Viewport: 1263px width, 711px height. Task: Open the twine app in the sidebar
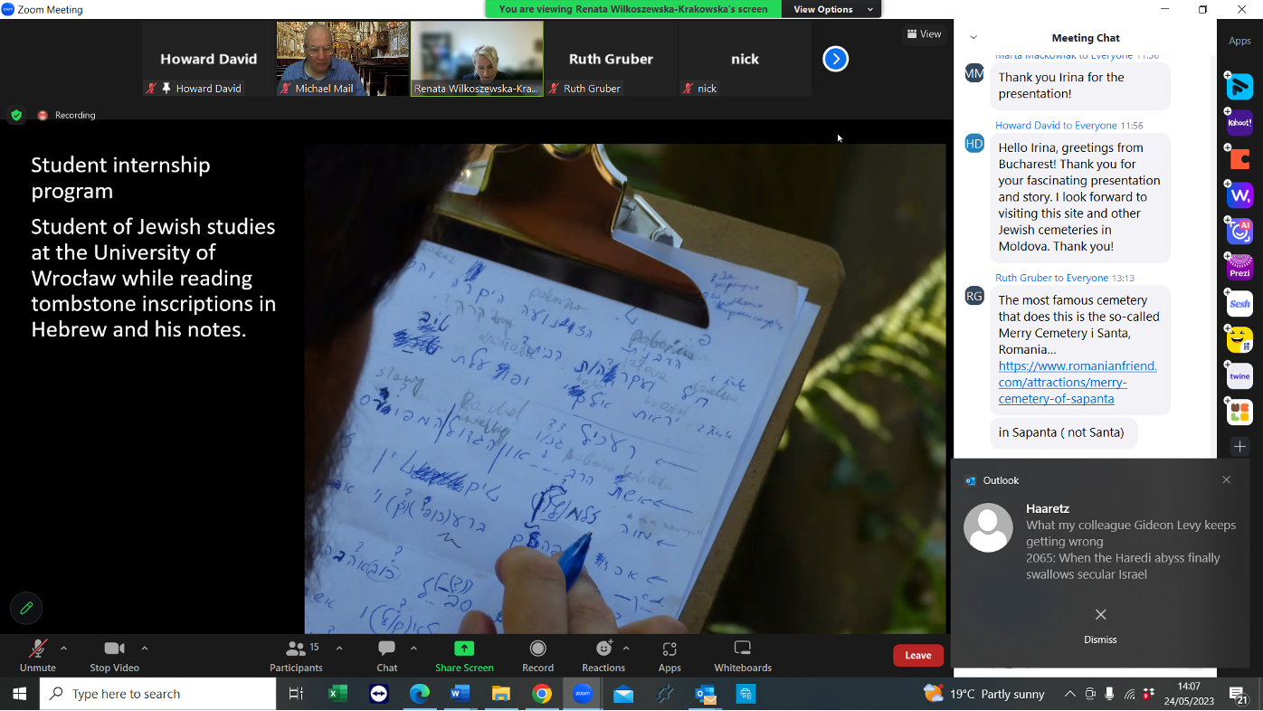coord(1239,374)
